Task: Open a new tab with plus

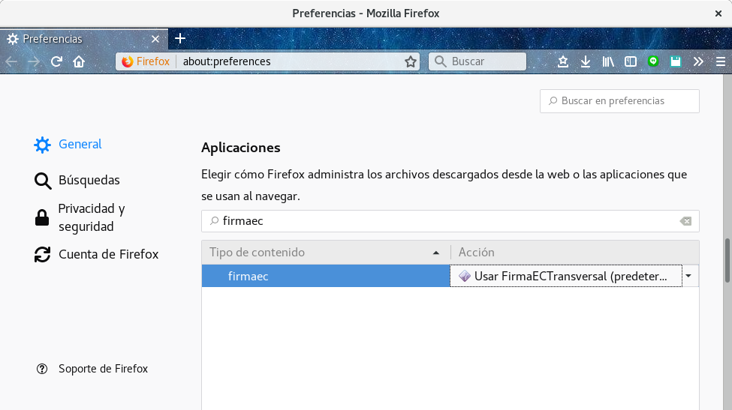Action: coord(180,39)
